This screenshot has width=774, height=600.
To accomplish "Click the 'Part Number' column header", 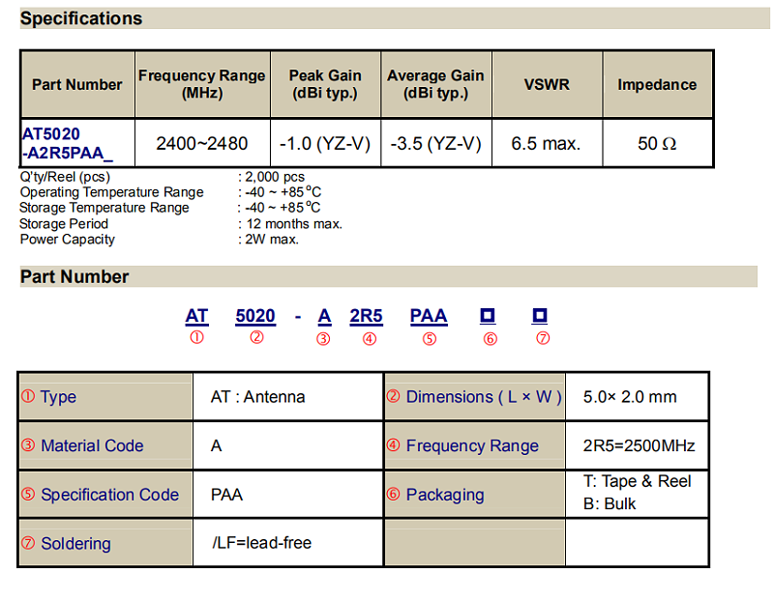I will pyautogui.click(x=77, y=84).
